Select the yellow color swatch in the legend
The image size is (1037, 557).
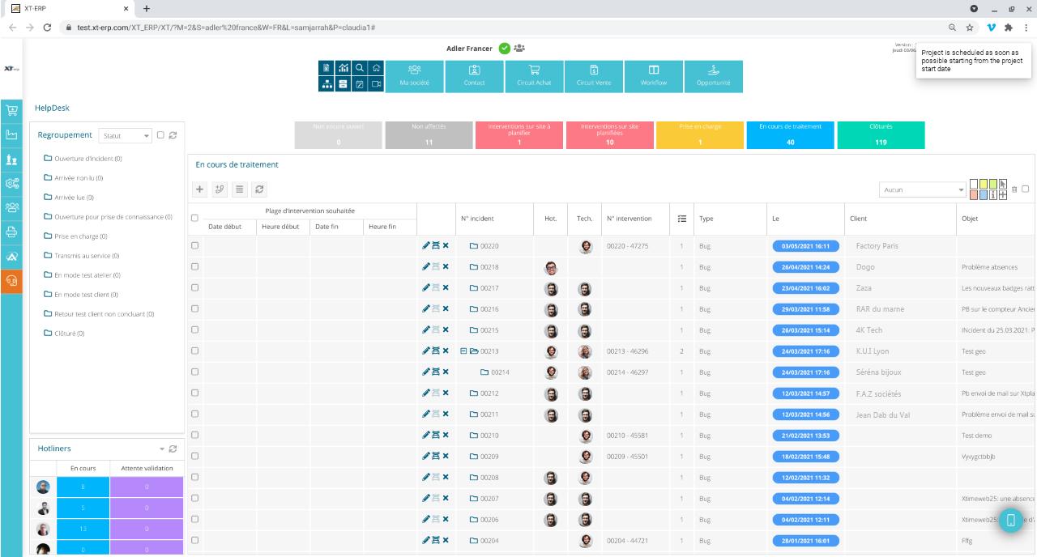pos(983,184)
